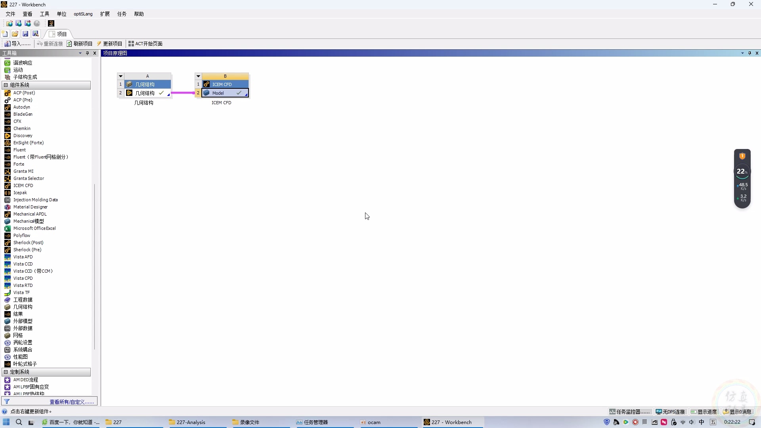This screenshot has height=428, width=761.
Task: Click the save-as icon with pencil
Action: [x=36, y=34]
